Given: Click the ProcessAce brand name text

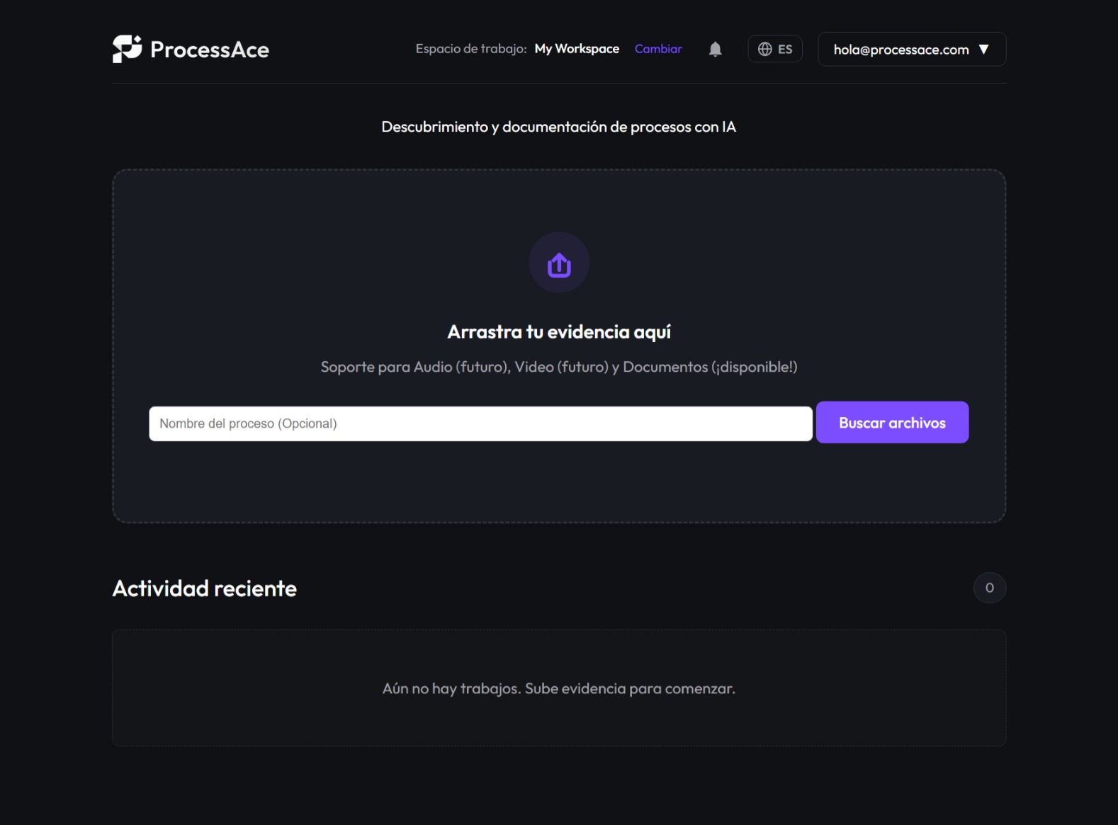Looking at the screenshot, I should tap(210, 50).
